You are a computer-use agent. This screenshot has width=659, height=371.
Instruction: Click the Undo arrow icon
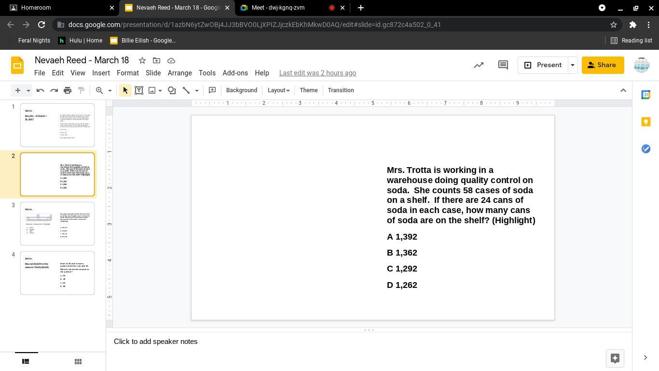pos(41,90)
